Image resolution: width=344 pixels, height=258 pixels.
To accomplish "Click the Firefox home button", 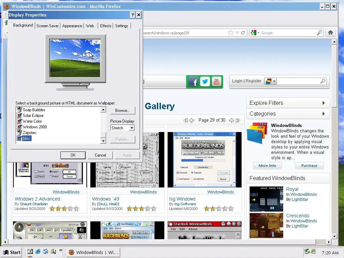I will [x=331, y=33].
